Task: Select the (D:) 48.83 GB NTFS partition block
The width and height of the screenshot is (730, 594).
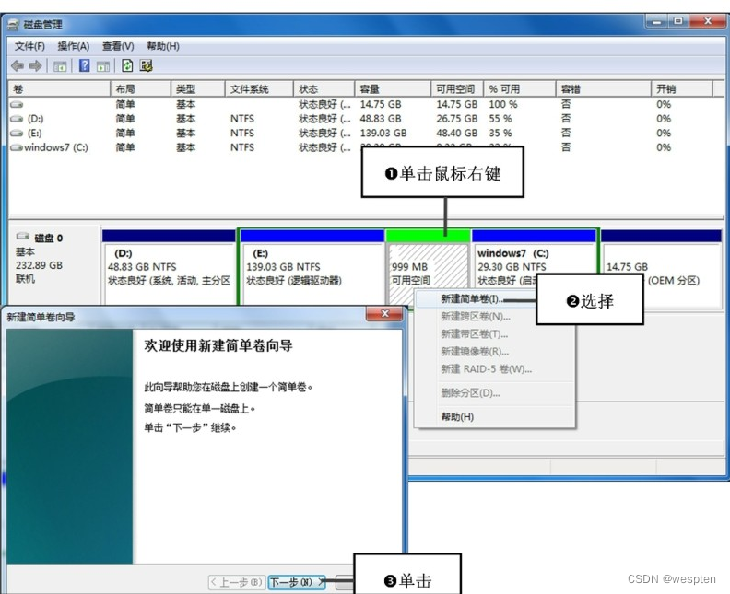Action: (x=169, y=267)
